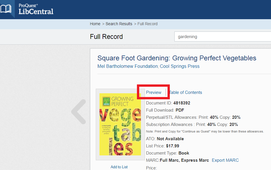Open the Search Results breadcrumb
The image size is (271, 170).
tap(119, 24)
